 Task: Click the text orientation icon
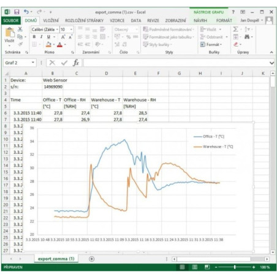click(97, 44)
